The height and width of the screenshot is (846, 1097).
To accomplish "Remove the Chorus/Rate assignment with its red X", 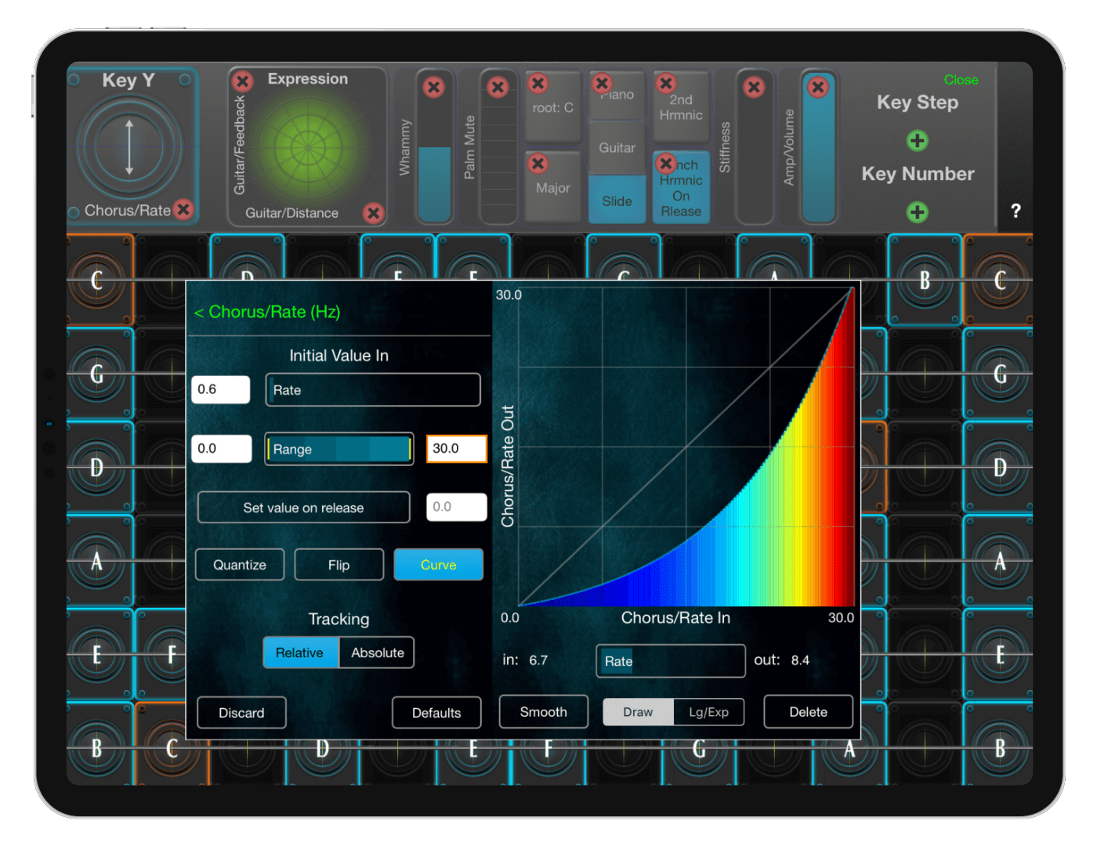I will (183, 209).
